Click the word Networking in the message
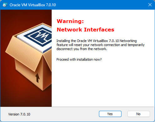The height and width of the screenshot is (122, 155). (128, 41)
